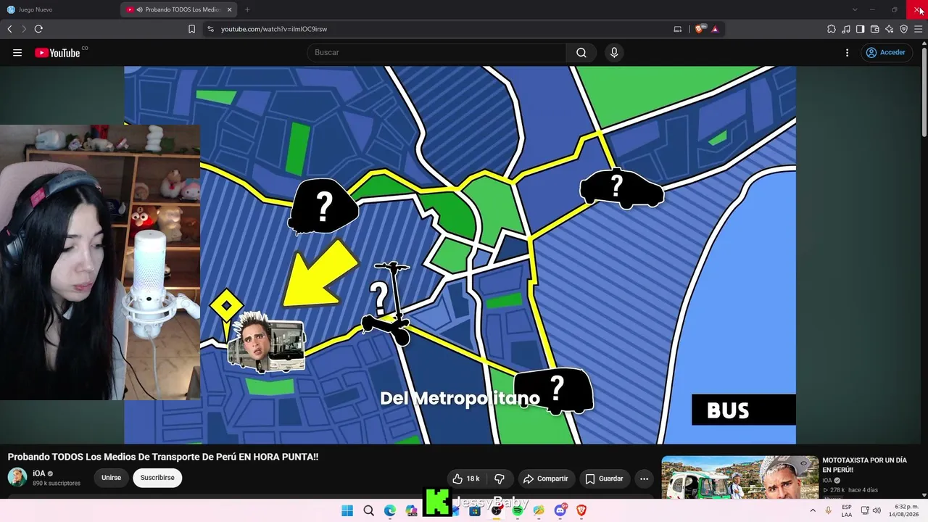The height and width of the screenshot is (522, 928).
Task: Show hidden system tray icons chevron
Action: [x=812, y=510]
